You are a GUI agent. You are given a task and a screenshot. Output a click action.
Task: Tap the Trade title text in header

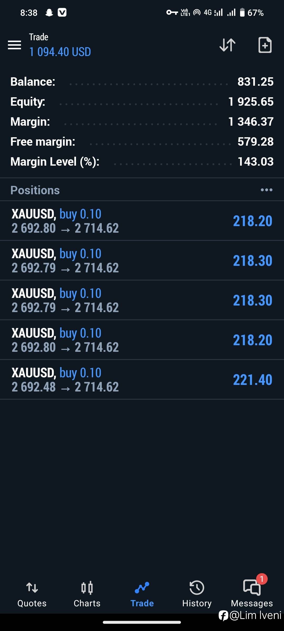39,37
